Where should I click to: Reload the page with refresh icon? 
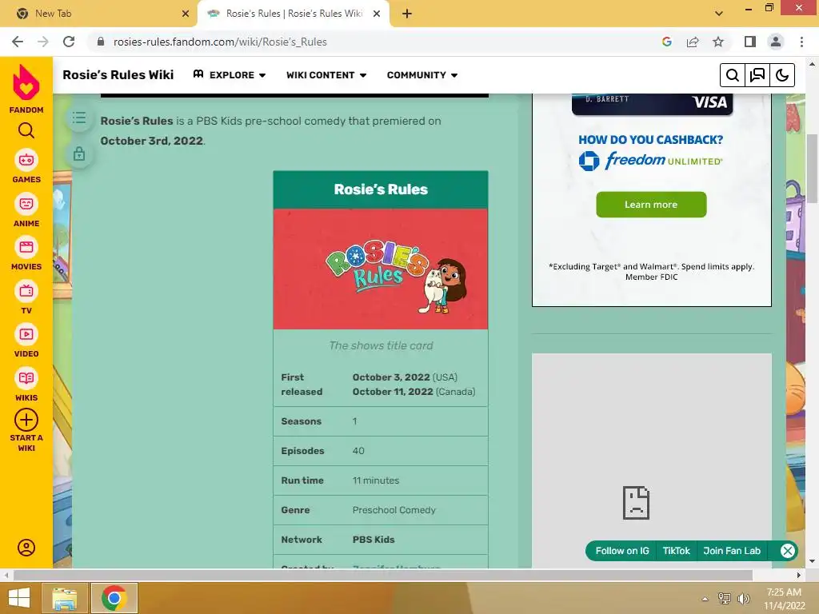[x=69, y=42]
